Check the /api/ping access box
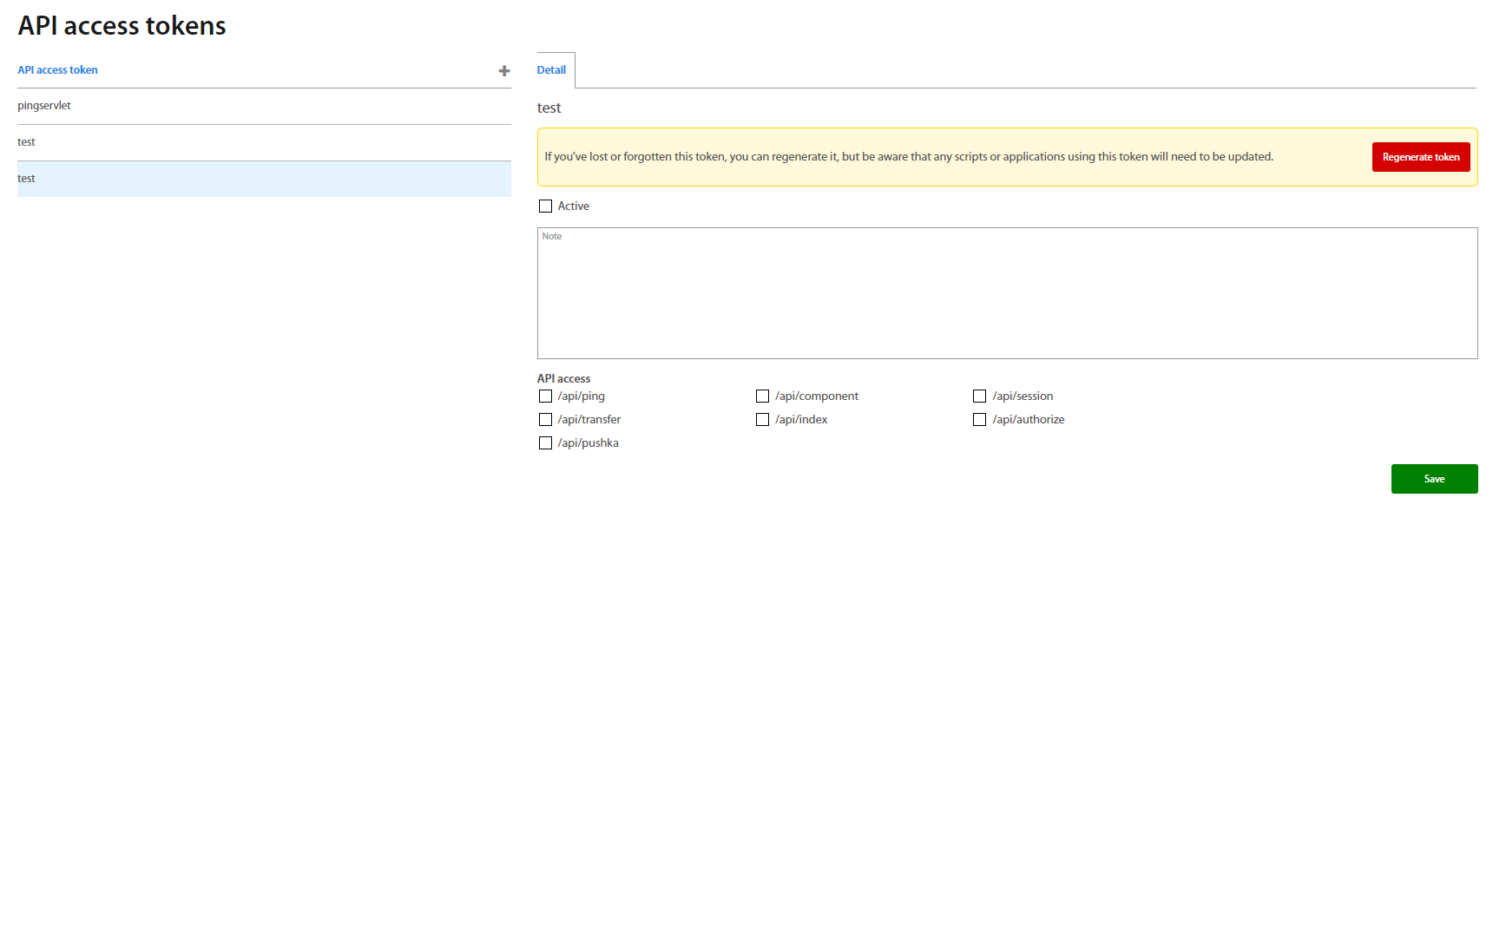1493x937 pixels. (545, 396)
